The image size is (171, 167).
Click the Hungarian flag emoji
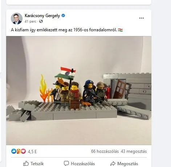(120, 30)
